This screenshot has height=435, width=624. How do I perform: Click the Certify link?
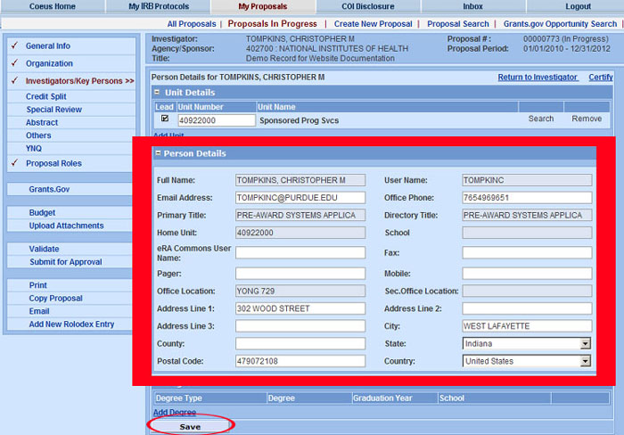click(600, 78)
